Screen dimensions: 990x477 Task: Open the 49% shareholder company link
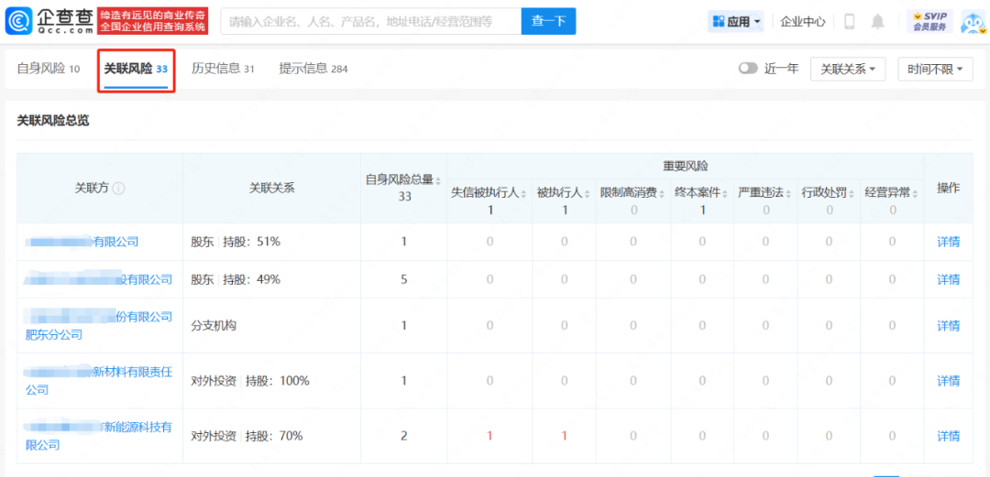coord(98,279)
